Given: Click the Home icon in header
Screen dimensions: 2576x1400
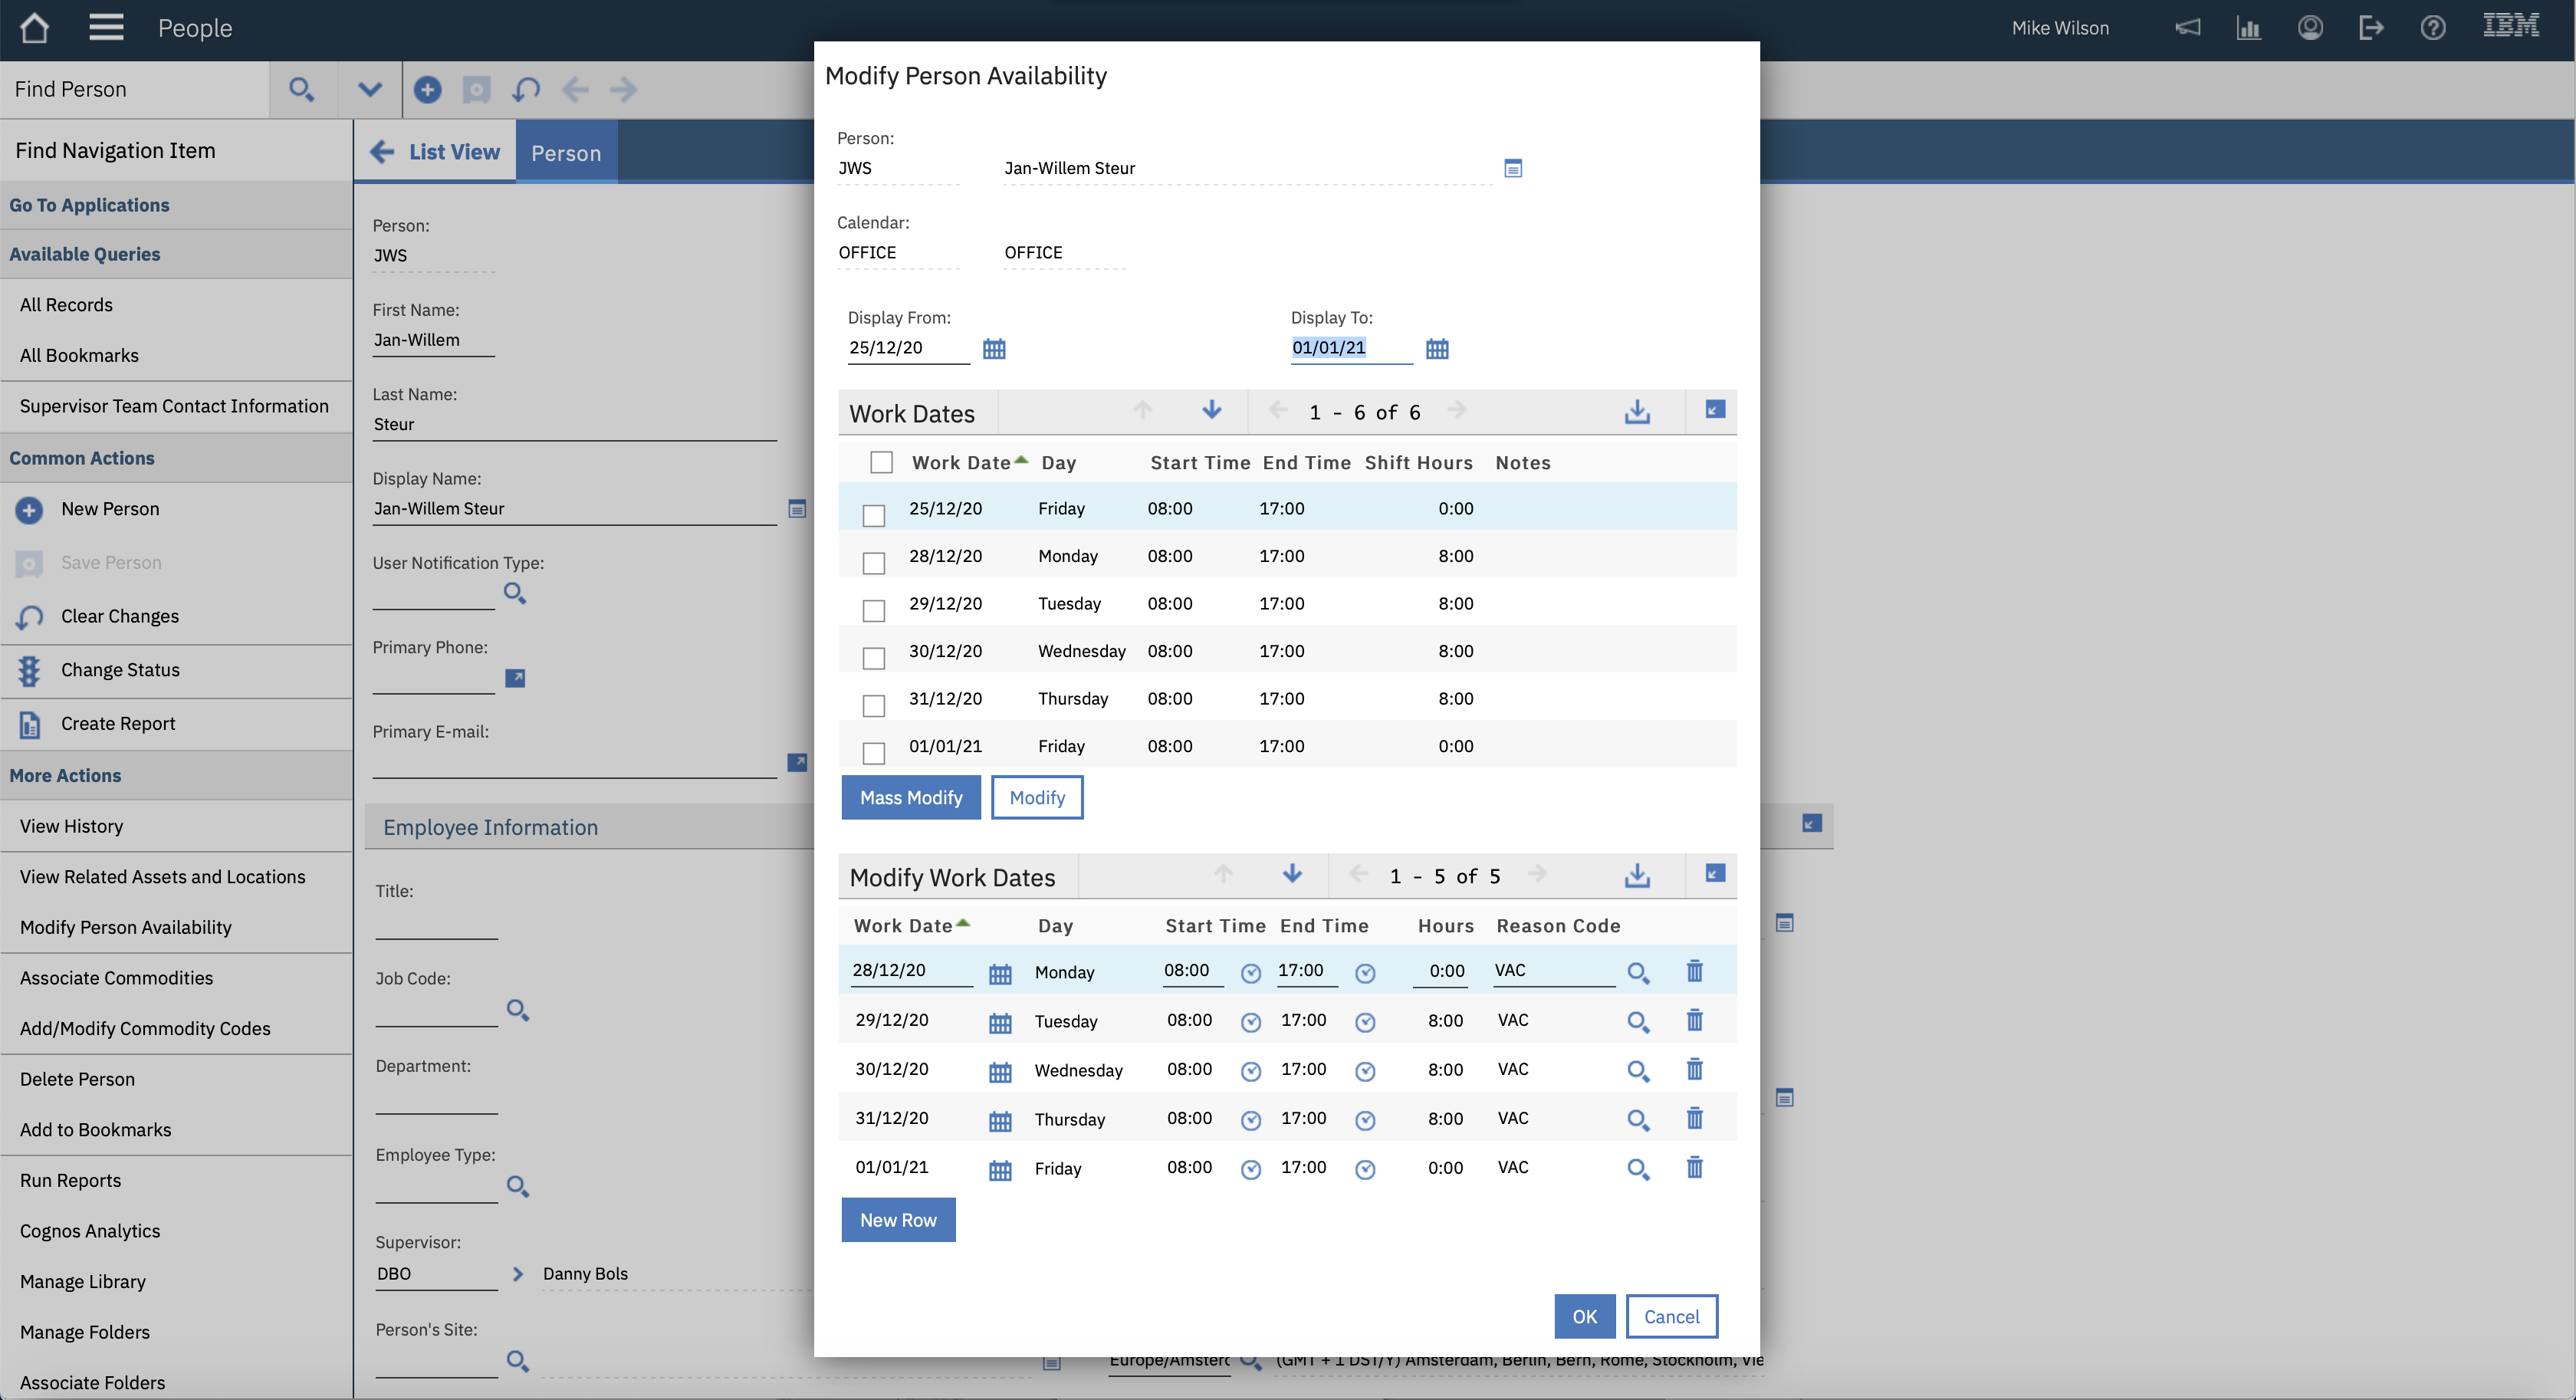Looking at the screenshot, I should click(x=34, y=28).
